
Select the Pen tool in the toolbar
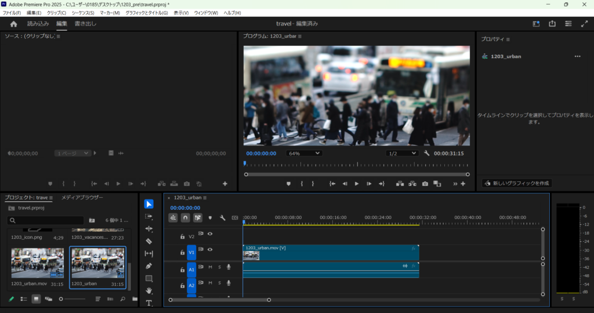(149, 266)
